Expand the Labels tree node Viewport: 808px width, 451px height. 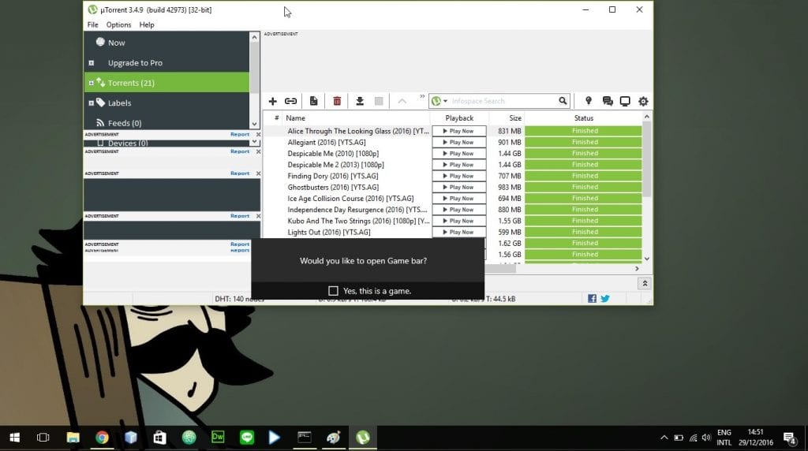[x=92, y=103]
